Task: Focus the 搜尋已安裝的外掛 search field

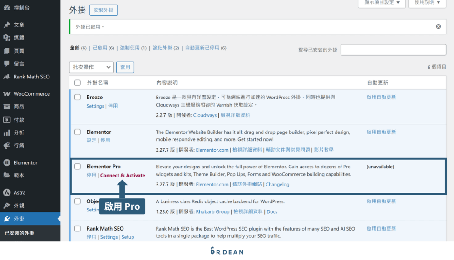Action: coord(393,50)
